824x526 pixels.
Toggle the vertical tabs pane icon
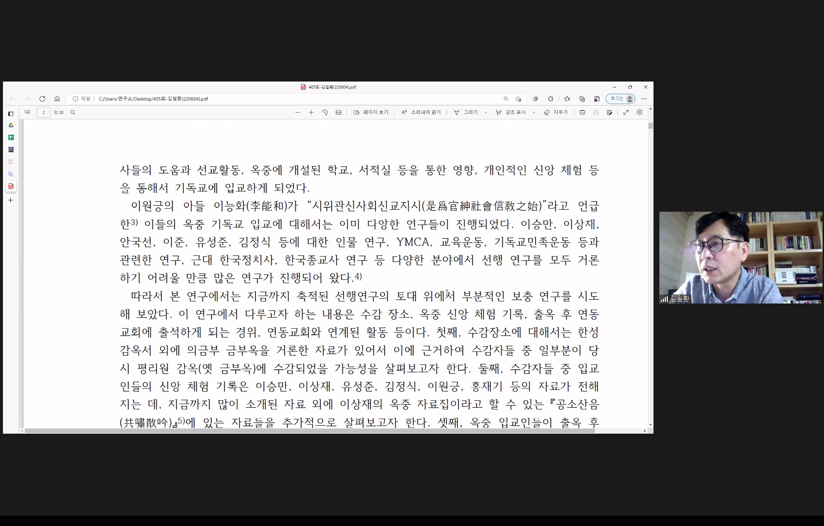click(x=11, y=113)
